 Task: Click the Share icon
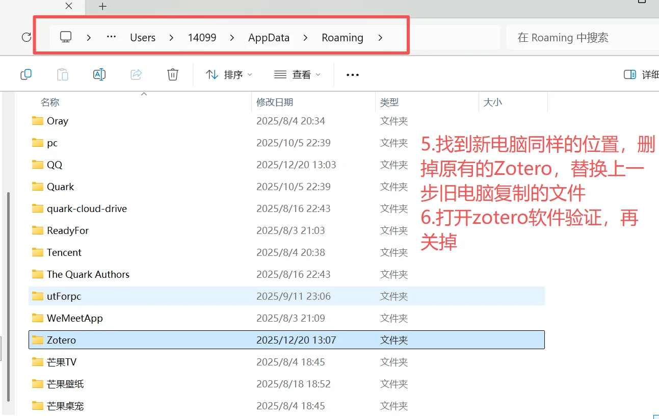coord(136,74)
